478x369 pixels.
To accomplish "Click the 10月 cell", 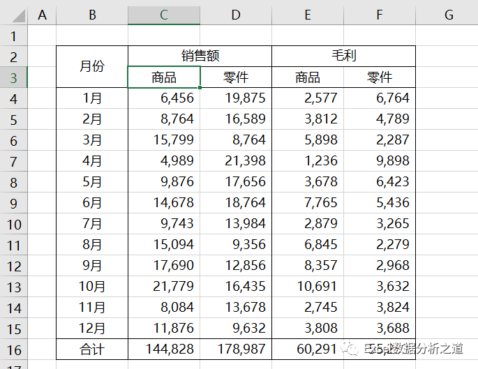I will pos(92,287).
